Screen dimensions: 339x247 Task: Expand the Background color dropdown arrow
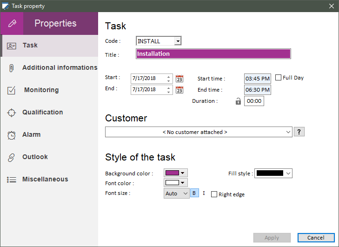[183, 173]
